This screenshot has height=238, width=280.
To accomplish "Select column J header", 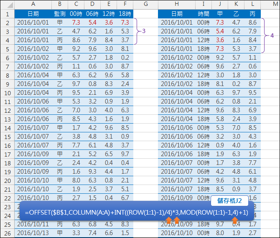I will pyautogui.click(x=220, y=5).
